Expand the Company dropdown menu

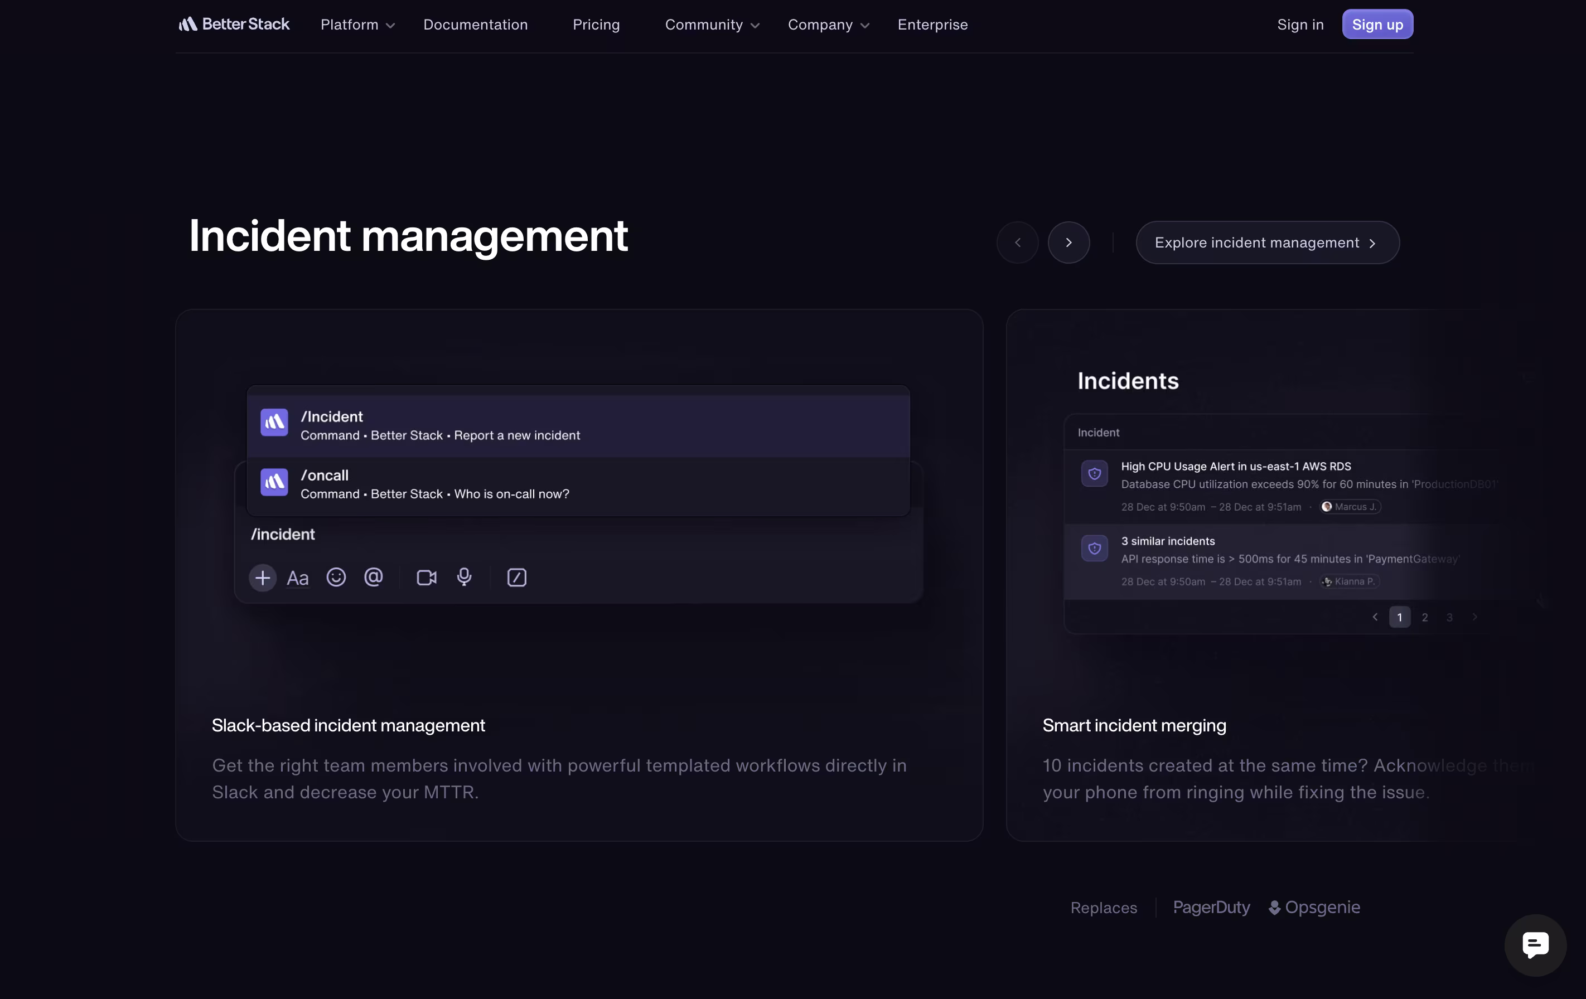coord(828,25)
